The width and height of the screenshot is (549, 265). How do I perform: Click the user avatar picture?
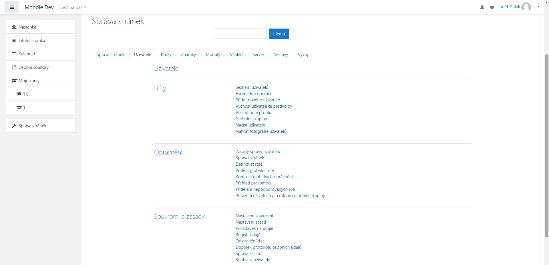[526, 7]
